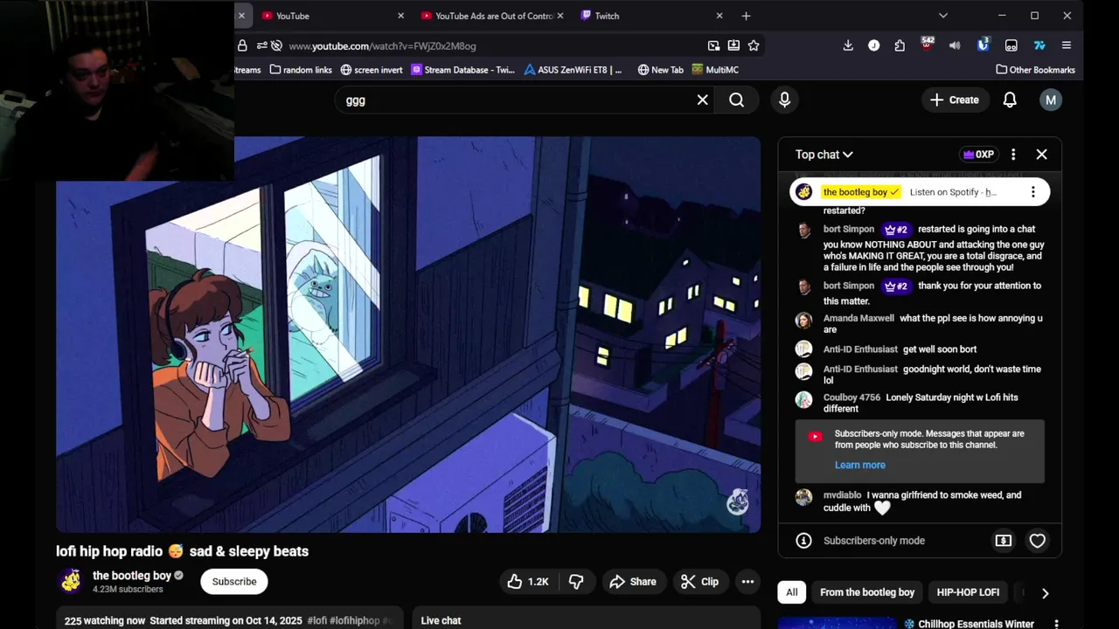This screenshot has width=1119, height=629.
Task: Share the livestream
Action: [633, 582]
